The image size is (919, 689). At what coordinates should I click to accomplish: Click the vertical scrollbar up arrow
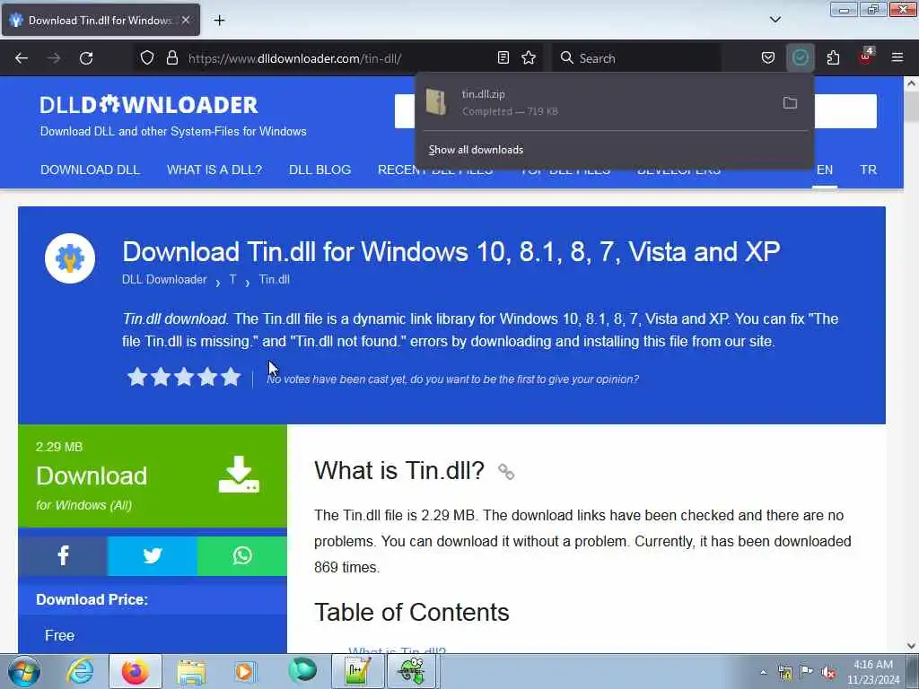click(x=911, y=83)
